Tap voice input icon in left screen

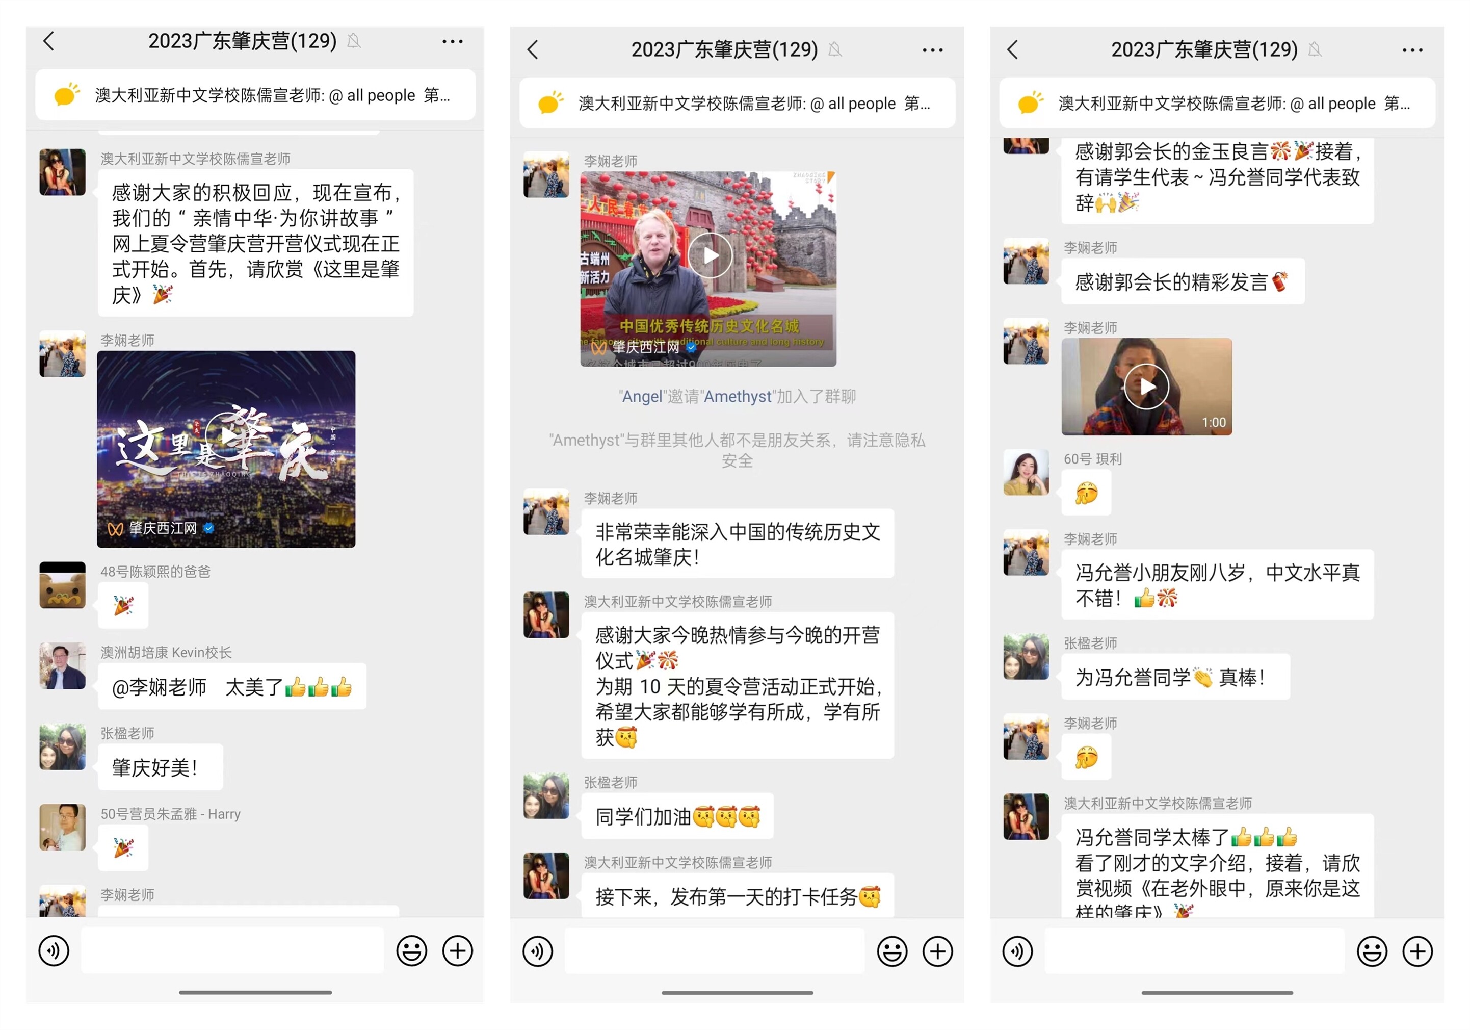click(x=54, y=950)
